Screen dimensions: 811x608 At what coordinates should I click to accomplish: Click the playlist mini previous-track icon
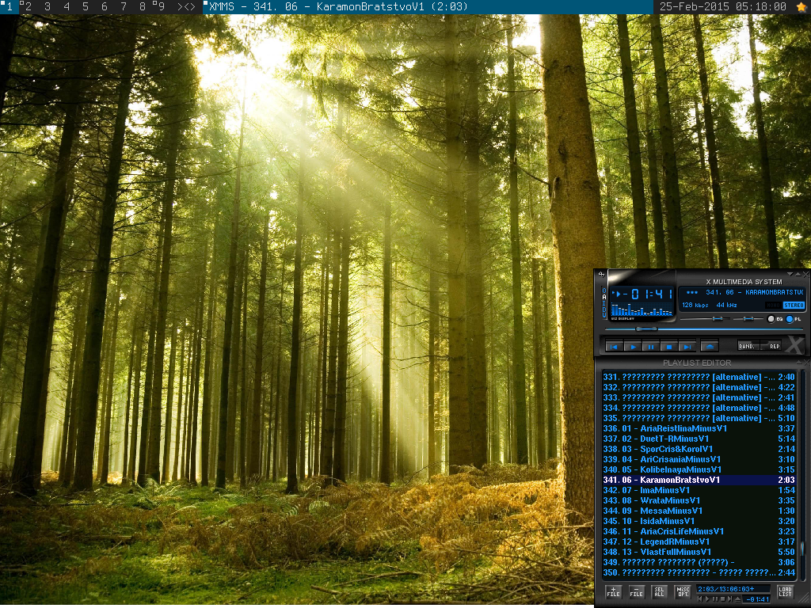[x=700, y=599]
